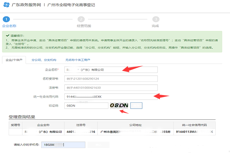Click the 广东政务服务网 logo icon

(x=6, y=5)
